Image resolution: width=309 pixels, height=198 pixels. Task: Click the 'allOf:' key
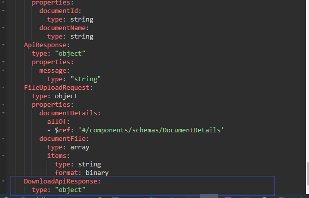[58, 121]
